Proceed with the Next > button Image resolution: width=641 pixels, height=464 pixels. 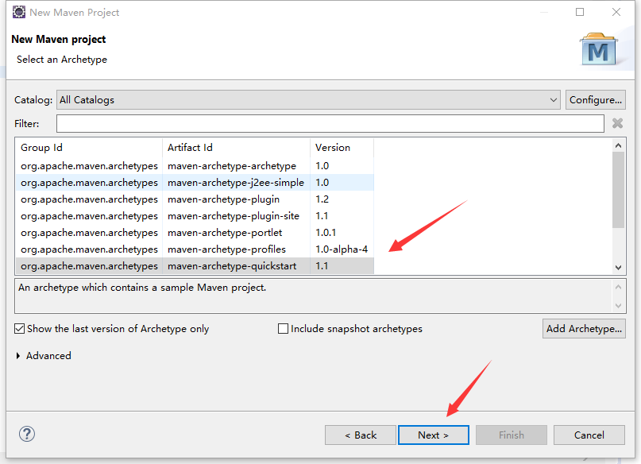[x=434, y=435]
